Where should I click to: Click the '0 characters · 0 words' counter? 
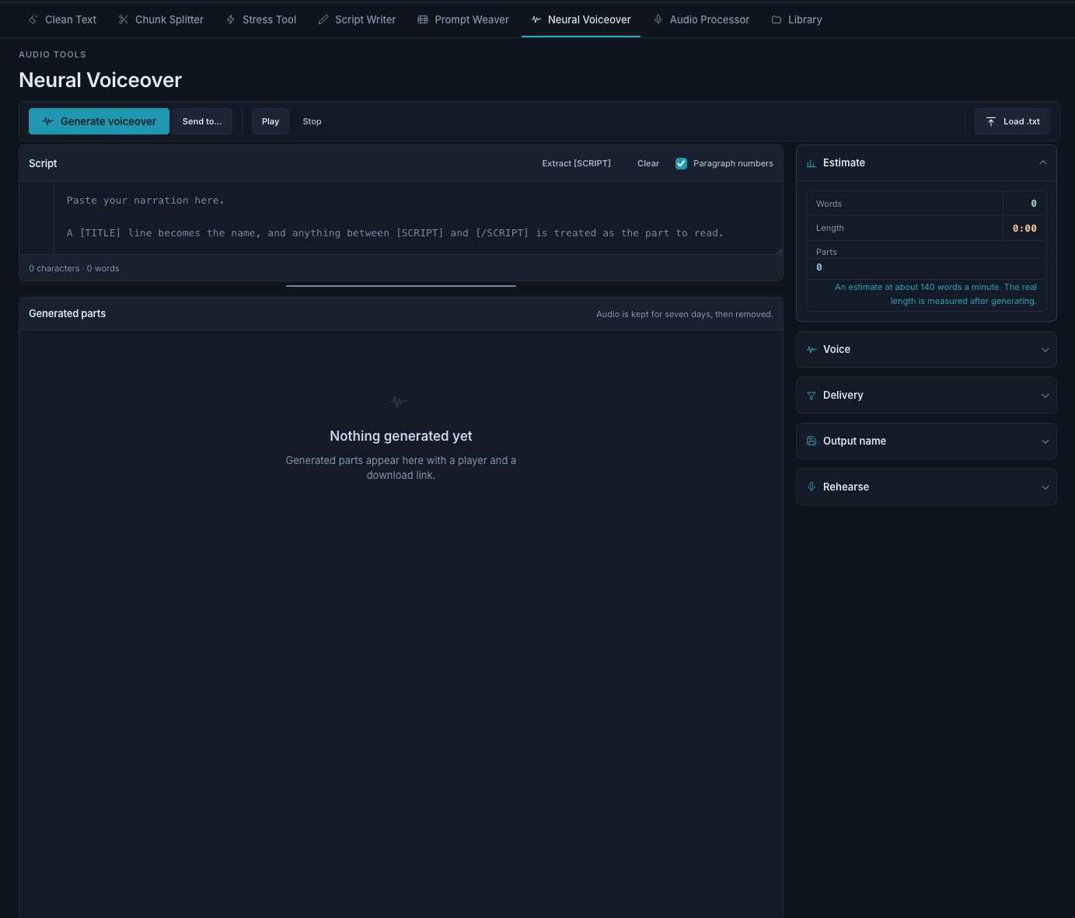[x=74, y=268]
